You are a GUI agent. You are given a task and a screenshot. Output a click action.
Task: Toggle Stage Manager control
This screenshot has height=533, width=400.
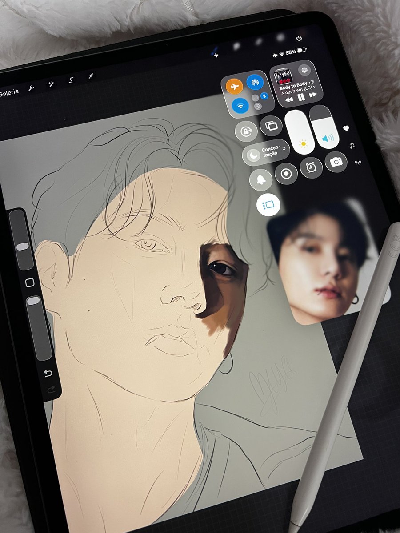(x=268, y=206)
